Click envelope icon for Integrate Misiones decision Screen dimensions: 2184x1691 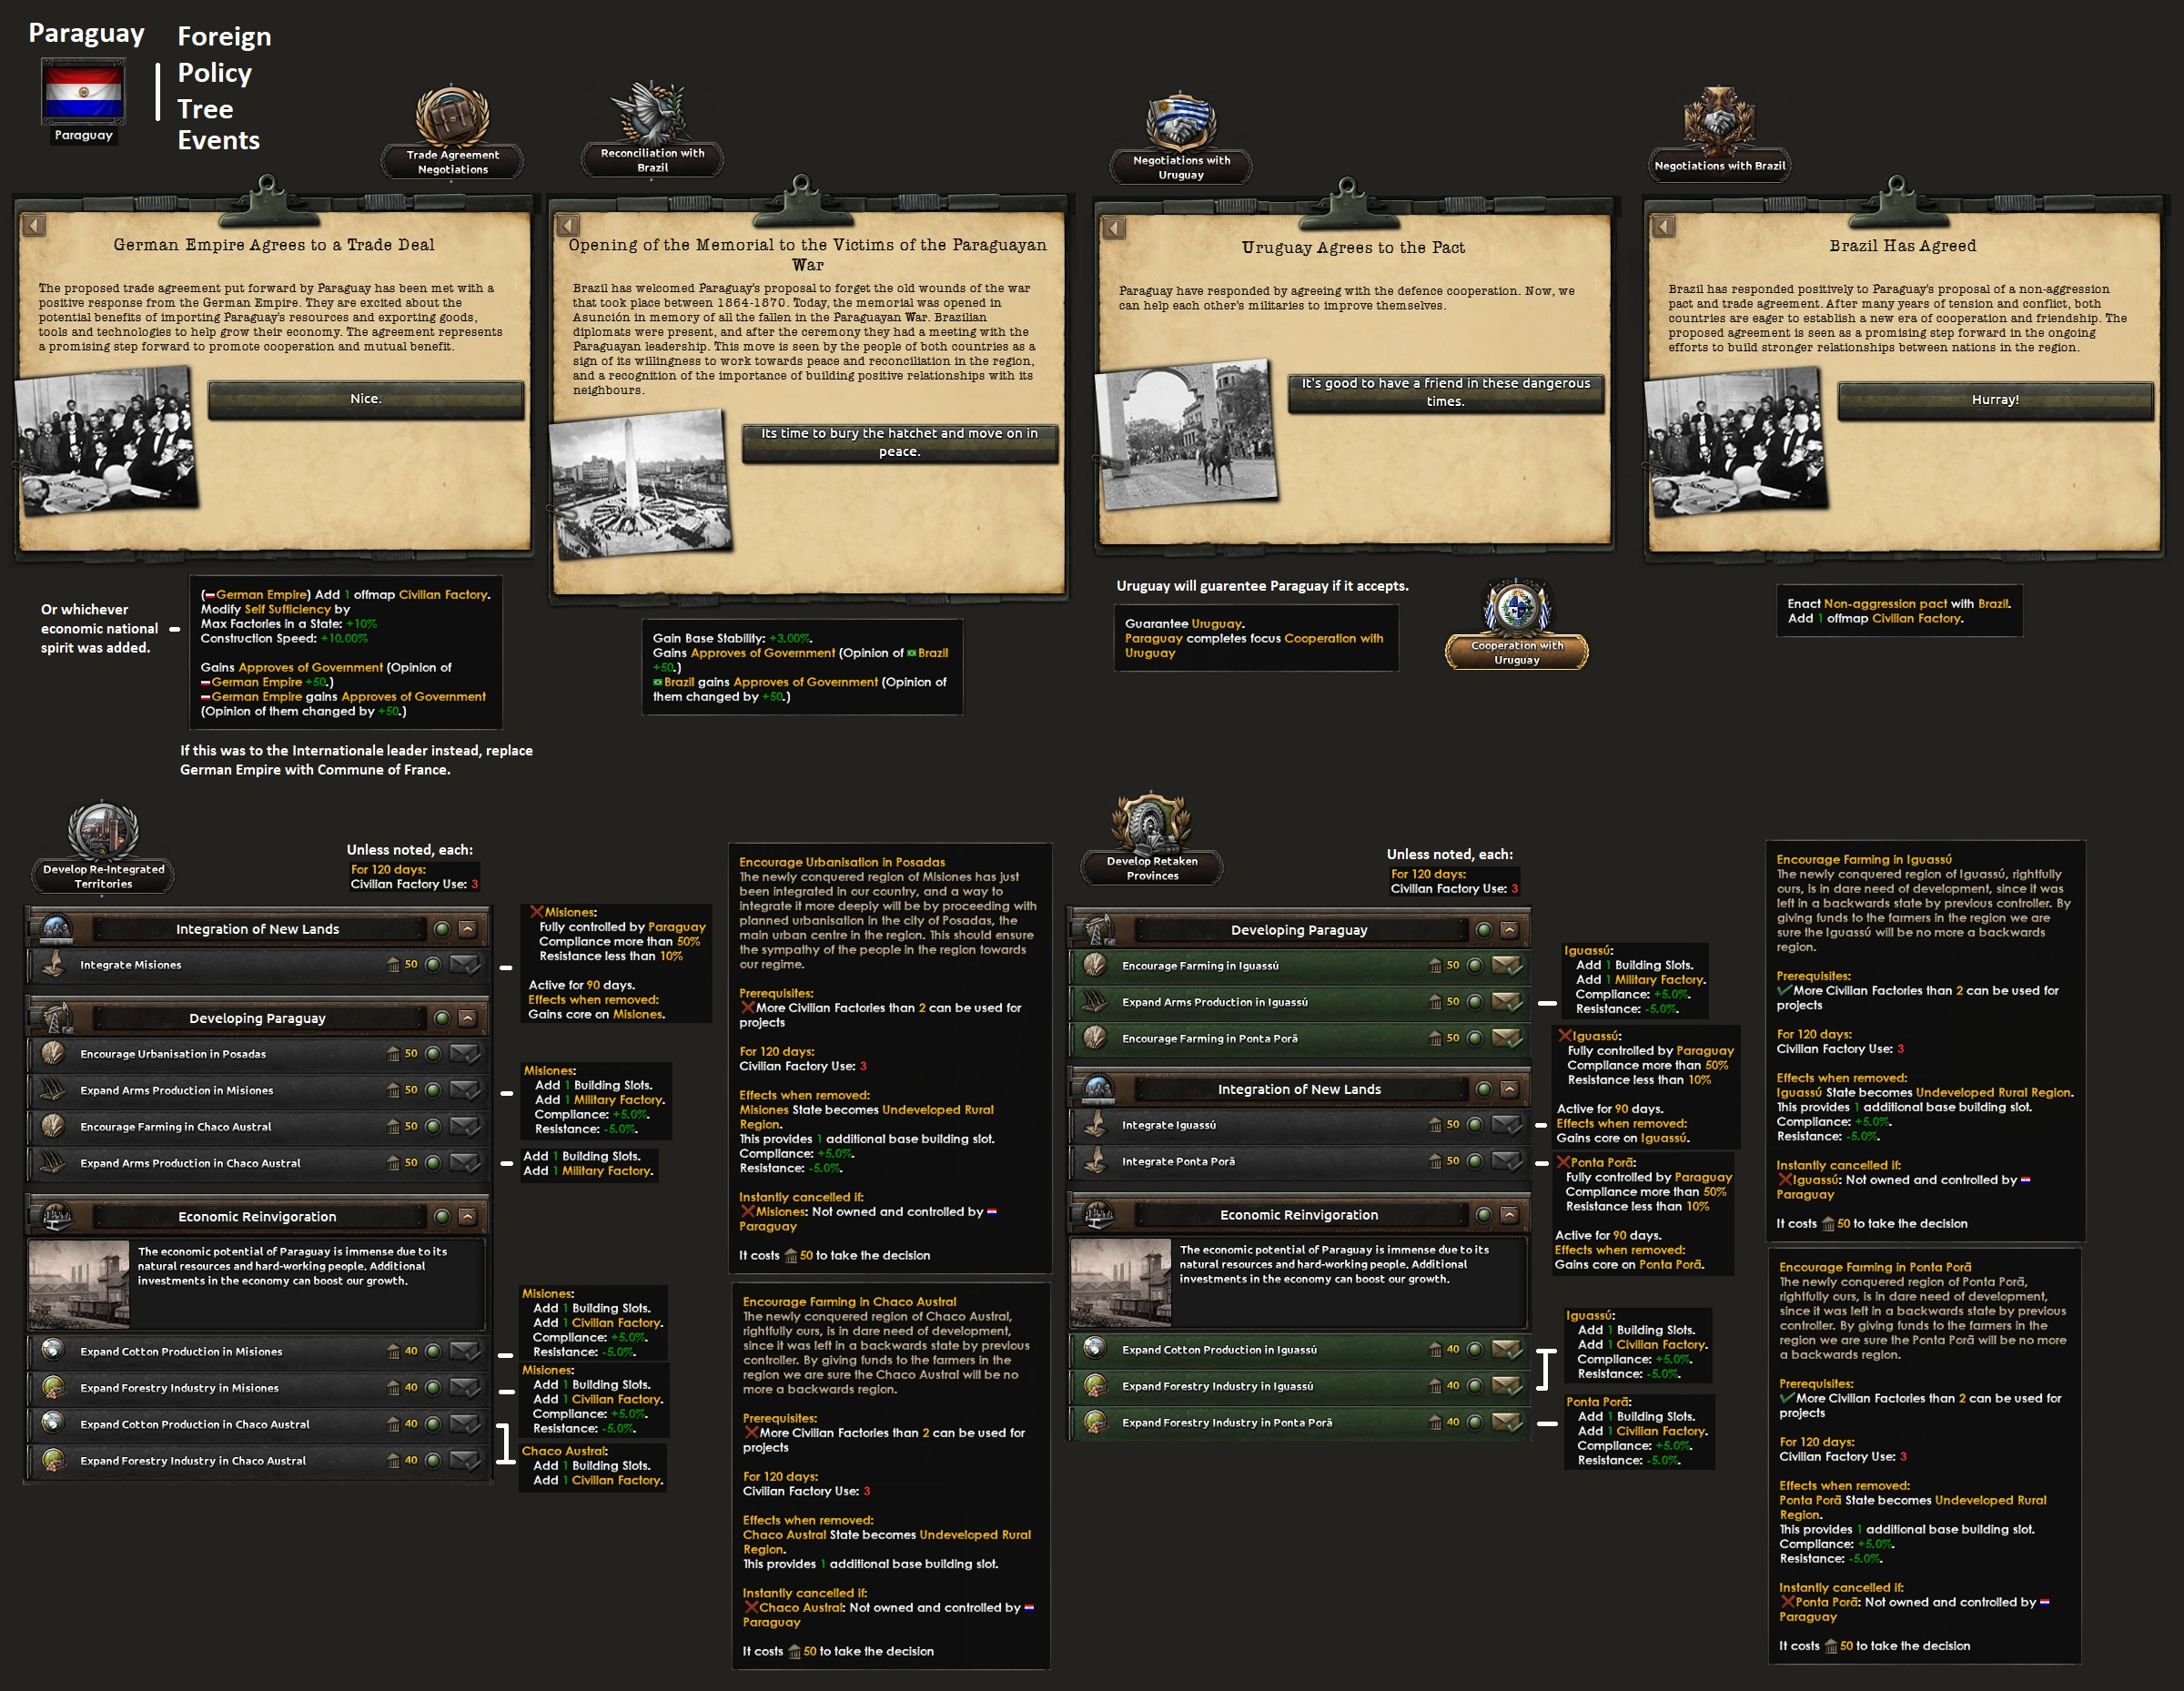tap(465, 965)
